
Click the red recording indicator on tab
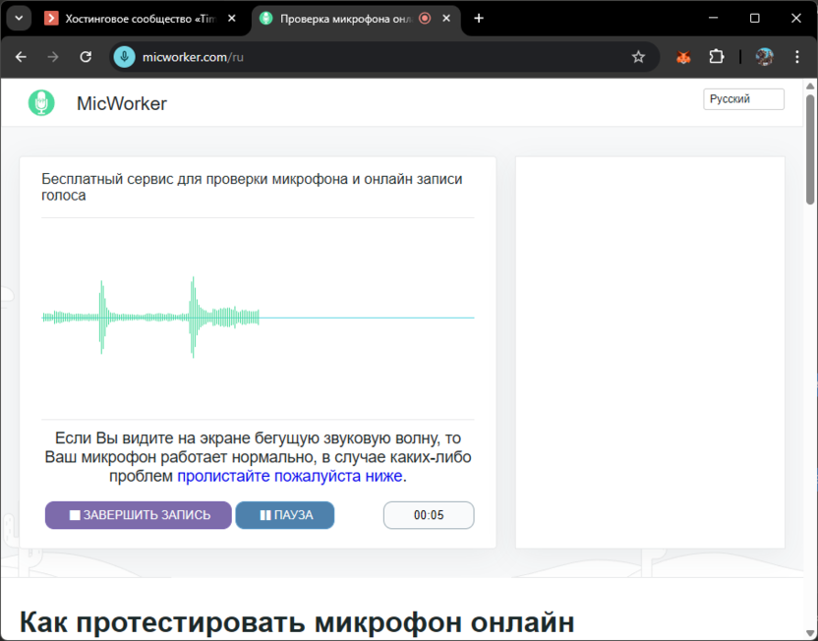click(x=425, y=19)
